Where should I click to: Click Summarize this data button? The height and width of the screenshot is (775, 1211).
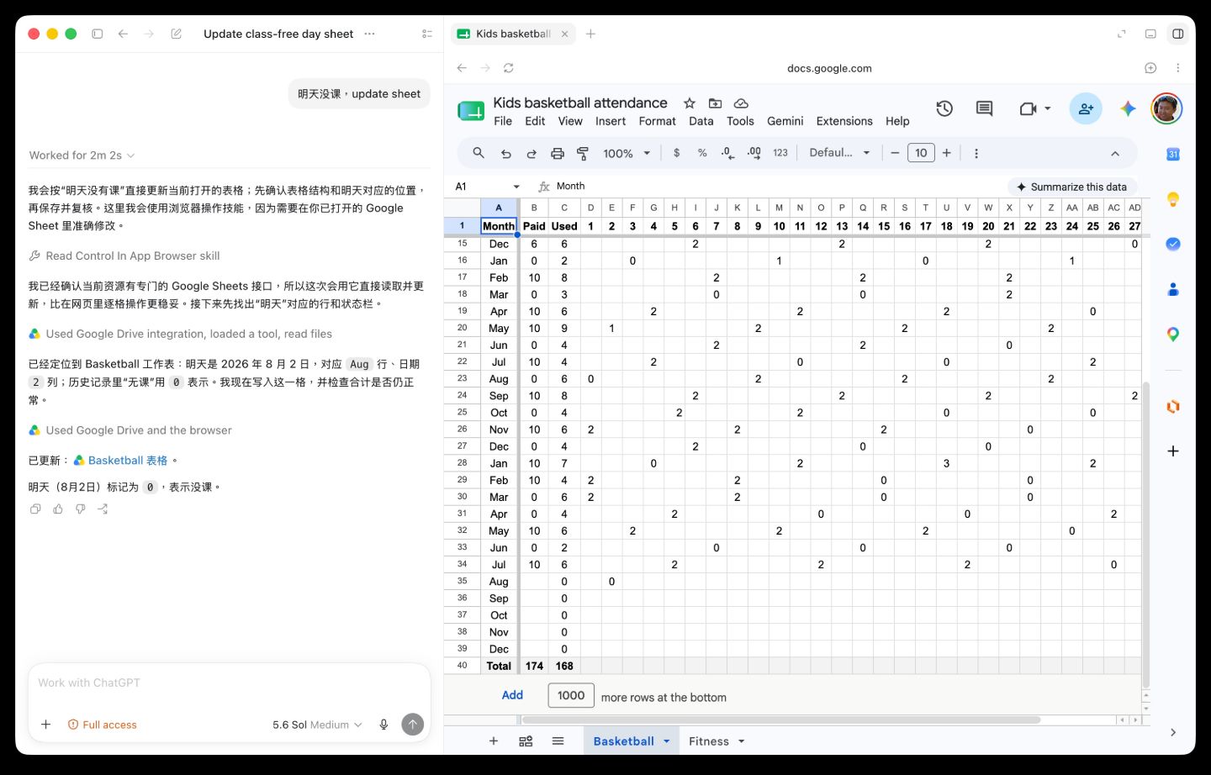pos(1071,187)
